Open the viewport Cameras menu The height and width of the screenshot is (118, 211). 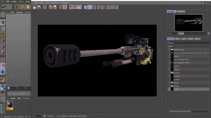coord(19,12)
